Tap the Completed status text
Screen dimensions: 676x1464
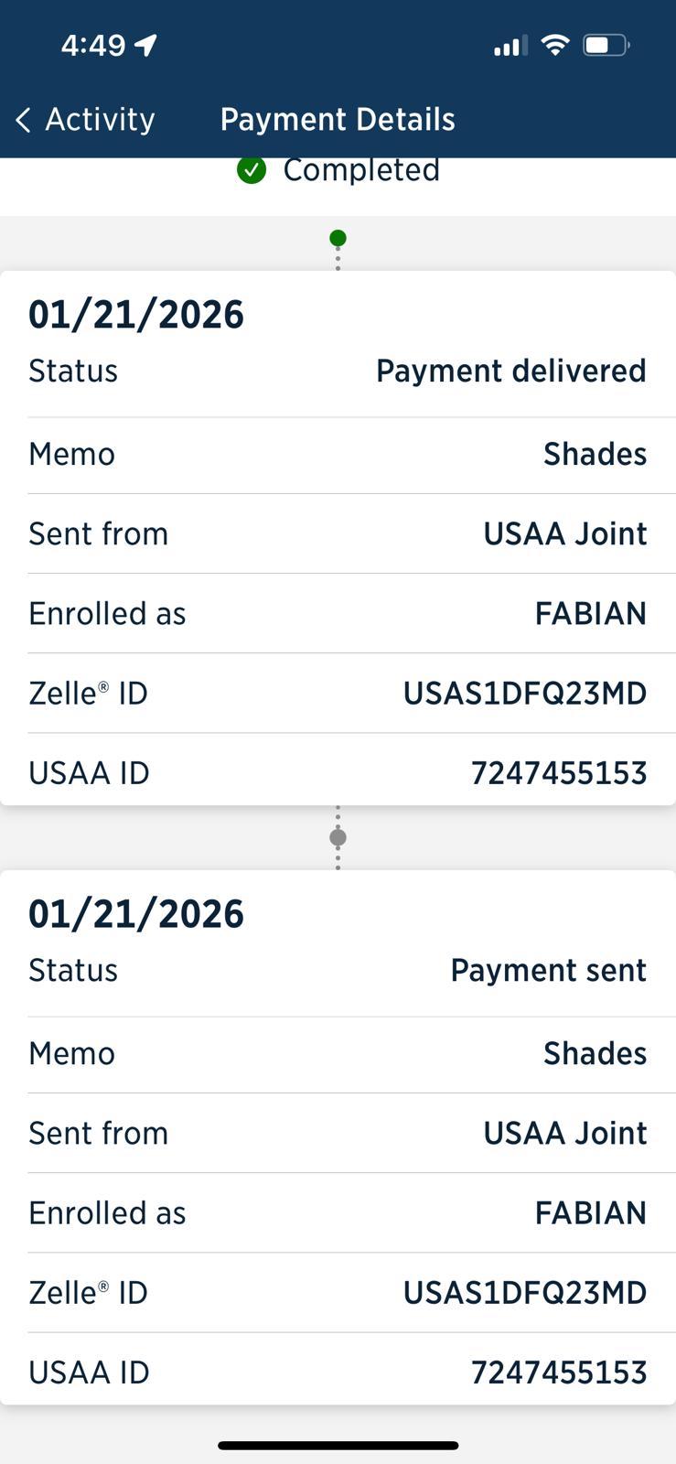coord(361,170)
